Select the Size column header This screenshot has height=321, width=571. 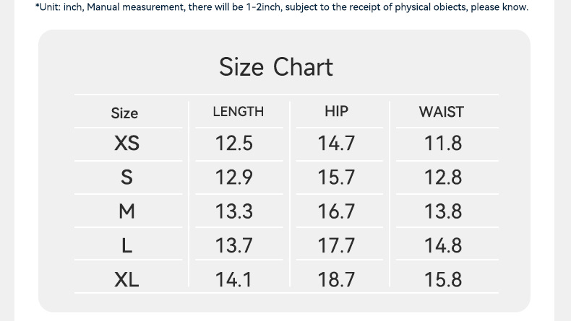124,113
